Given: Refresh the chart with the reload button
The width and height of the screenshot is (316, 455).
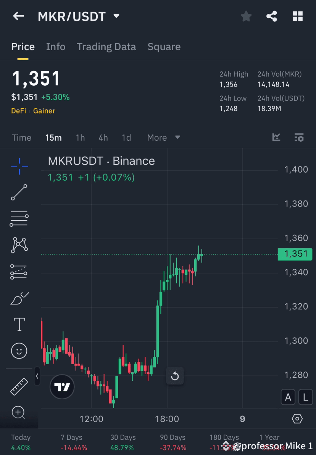Looking at the screenshot, I should pos(175,376).
